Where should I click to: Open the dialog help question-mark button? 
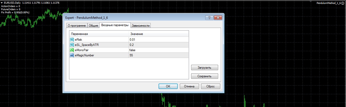click(x=210, y=17)
